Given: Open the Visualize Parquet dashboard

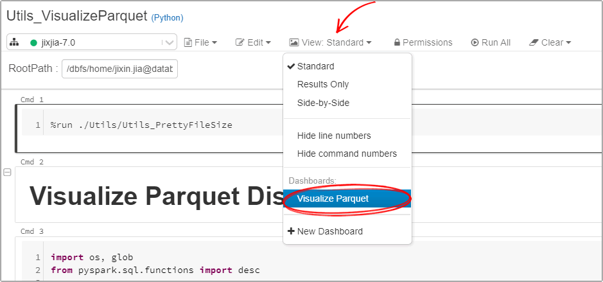Looking at the screenshot, I should (x=347, y=198).
